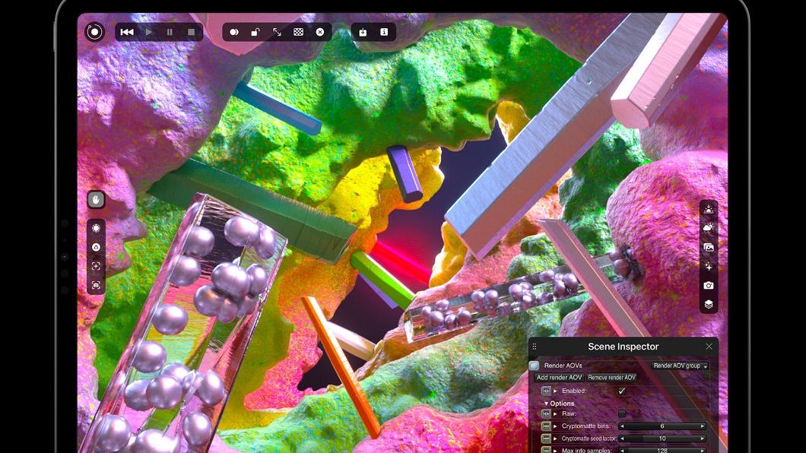806x453 pixels.
Task: Open the sparkles post-processing icon
Action: click(709, 266)
